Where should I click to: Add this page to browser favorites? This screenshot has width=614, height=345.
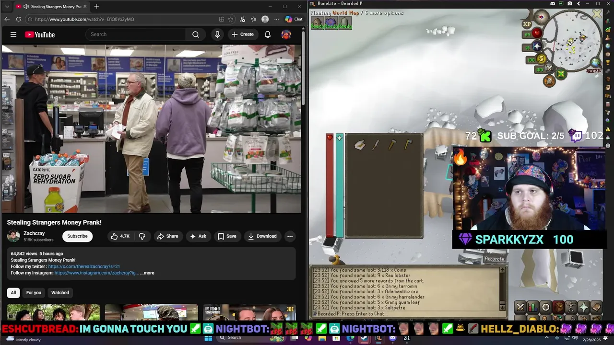click(x=231, y=19)
